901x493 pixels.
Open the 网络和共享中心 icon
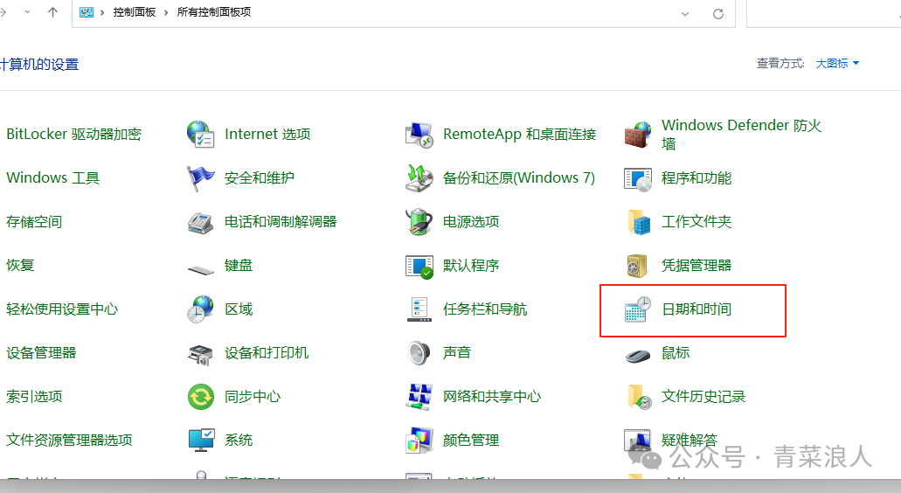(419, 397)
